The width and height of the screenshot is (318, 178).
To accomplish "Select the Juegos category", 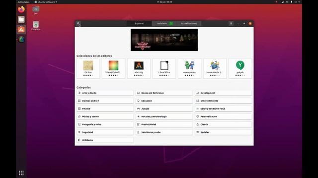I will point(164,109).
